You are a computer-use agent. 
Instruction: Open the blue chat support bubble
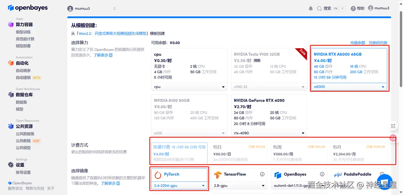coord(384,182)
